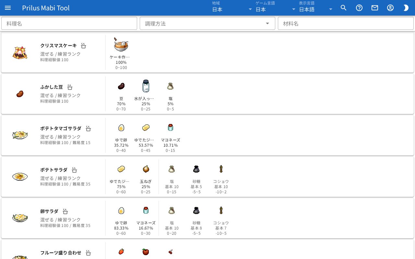Viewport: 415px width, 259px height.
Task: Select the ケーキ作り mixing bowl ingredient icon
Action: click(x=121, y=45)
